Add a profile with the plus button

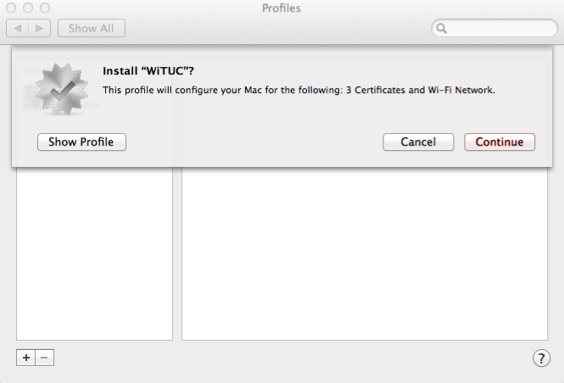[x=26, y=358]
